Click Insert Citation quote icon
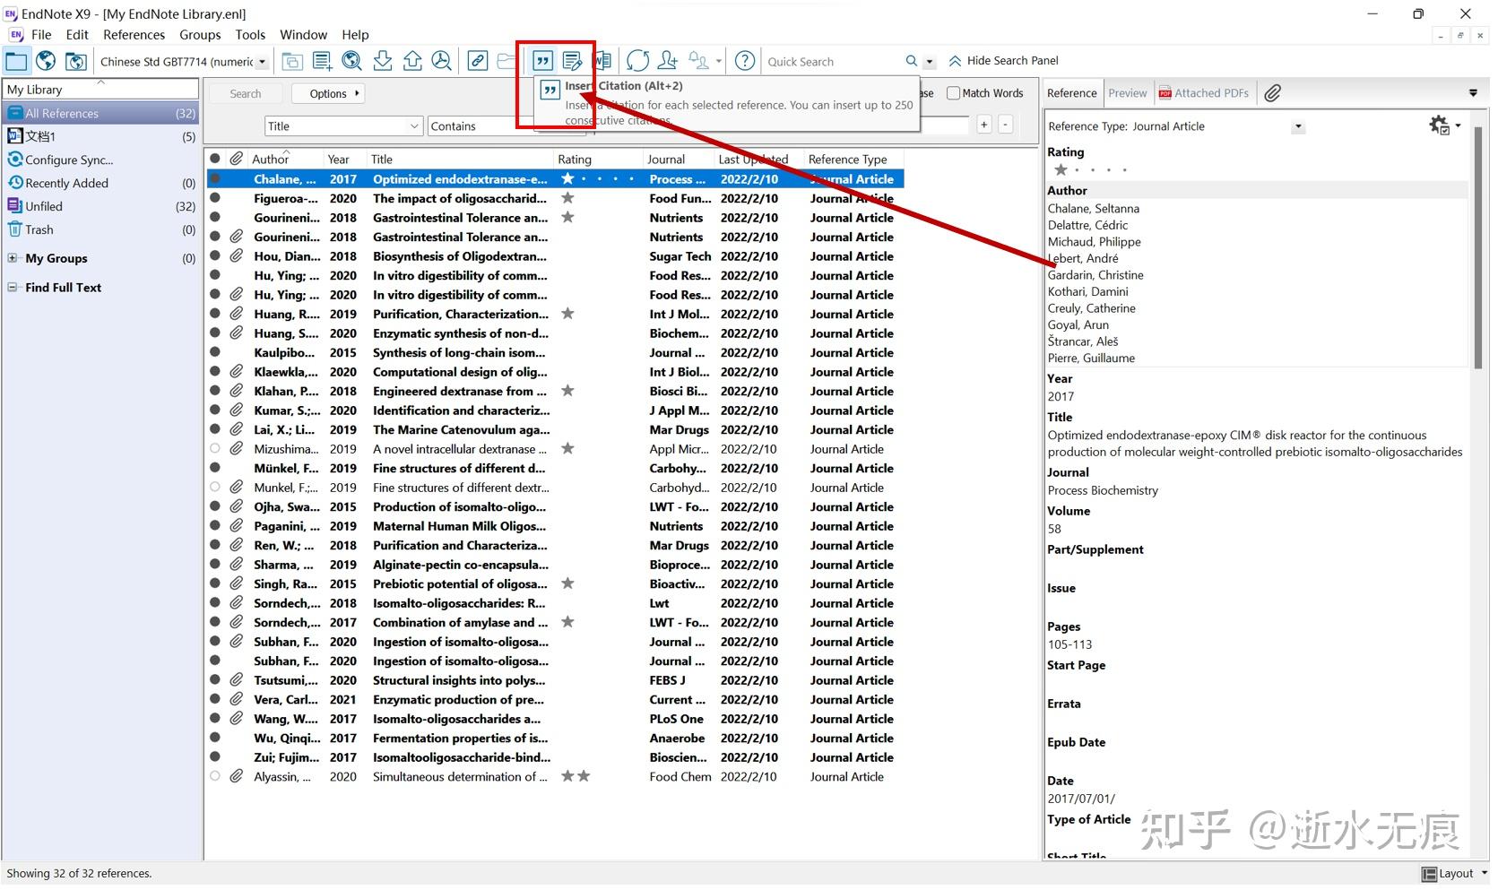The image size is (1498, 890). pyautogui.click(x=542, y=61)
